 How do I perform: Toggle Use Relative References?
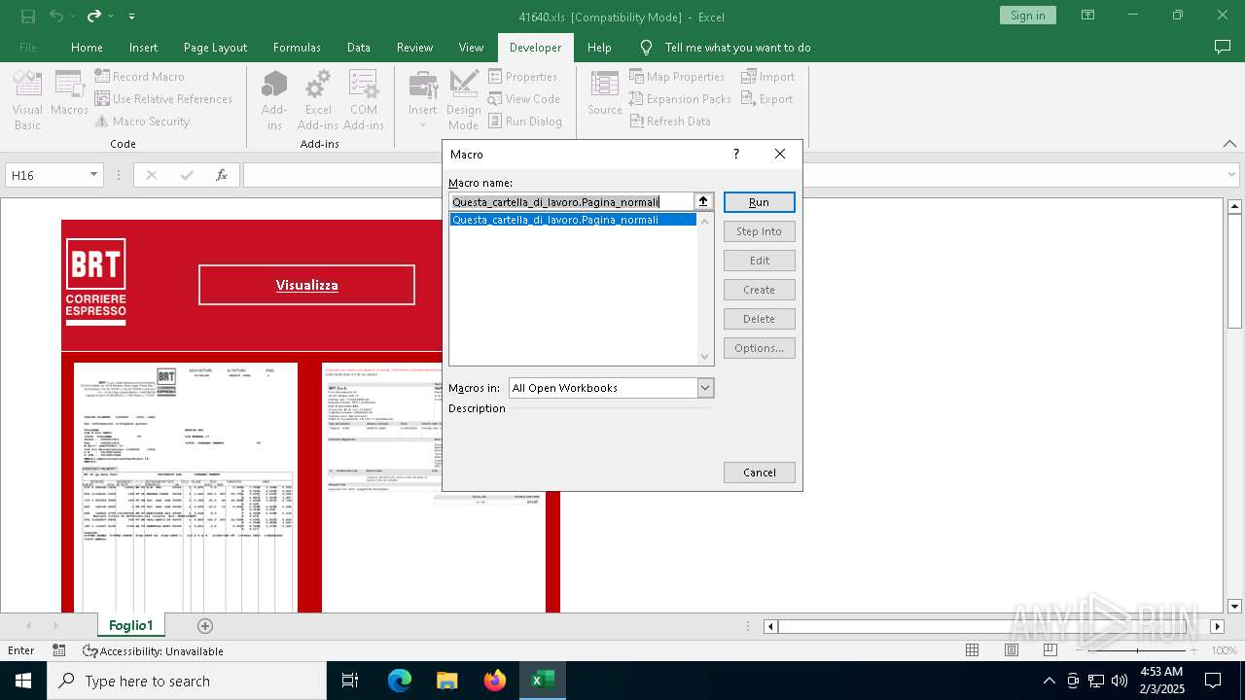tap(163, 99)
